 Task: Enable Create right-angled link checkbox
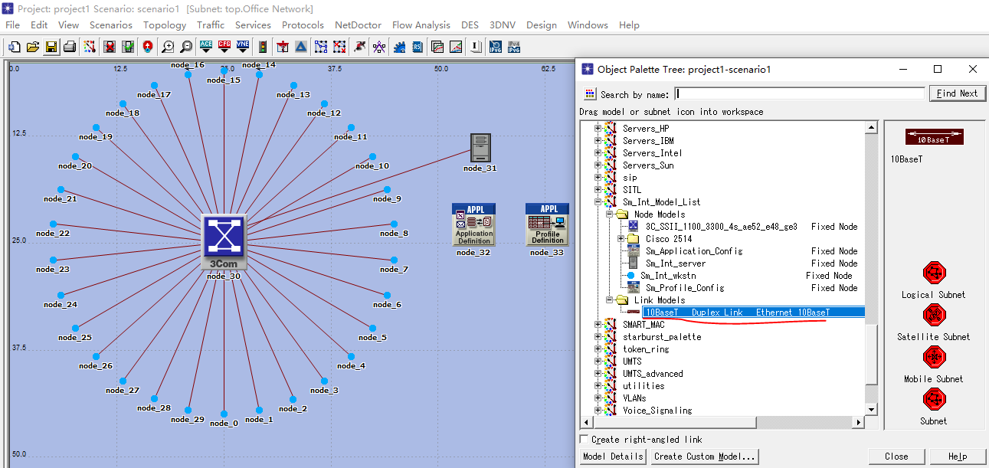585,440
